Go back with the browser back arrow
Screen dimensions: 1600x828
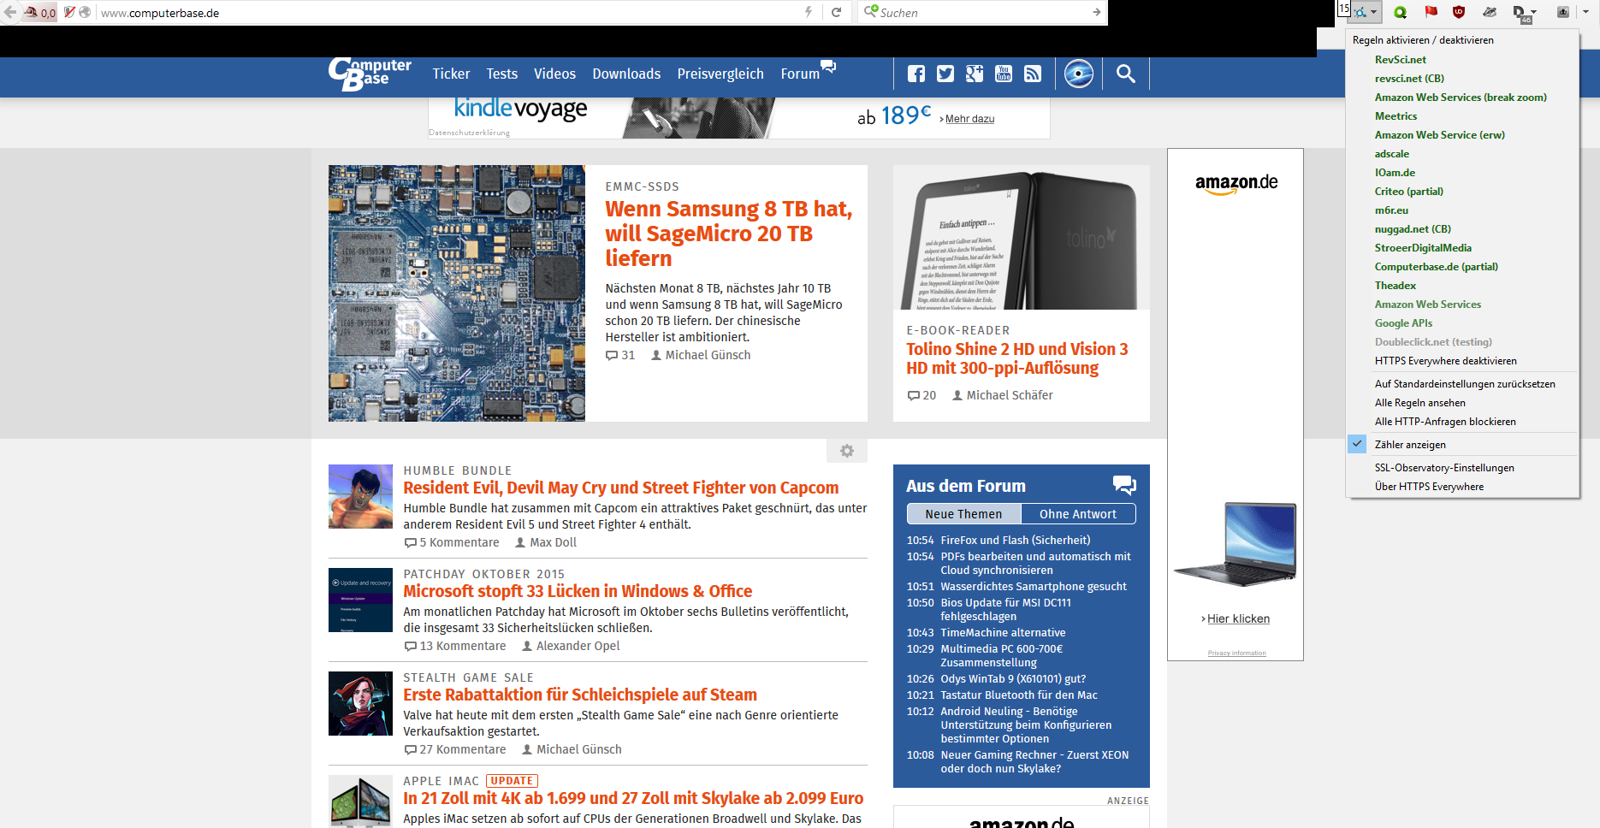pos(9,12)
